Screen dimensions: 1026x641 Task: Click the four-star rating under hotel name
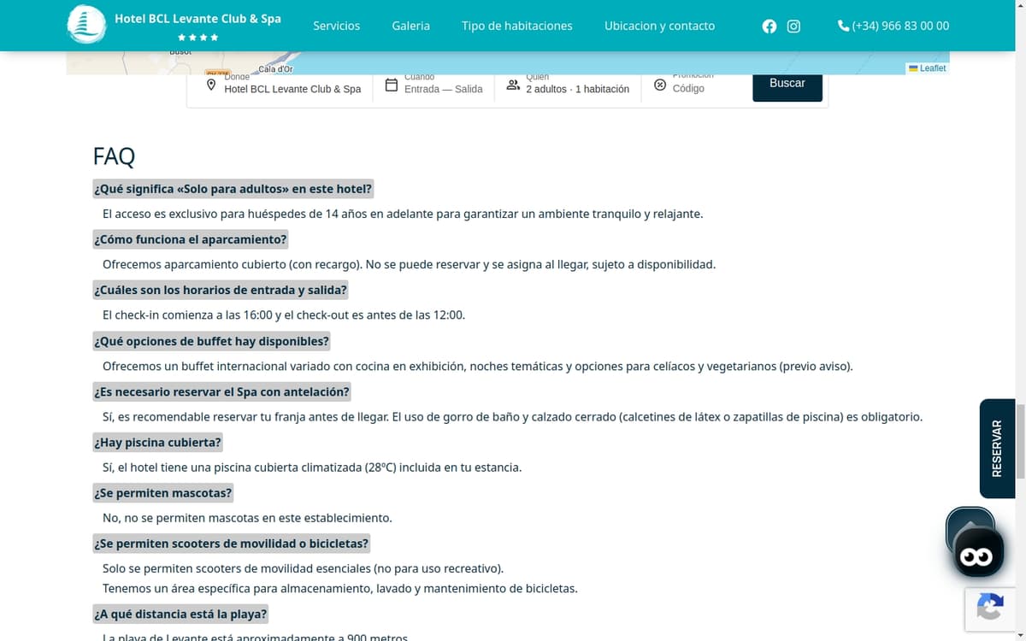point(198,38)
